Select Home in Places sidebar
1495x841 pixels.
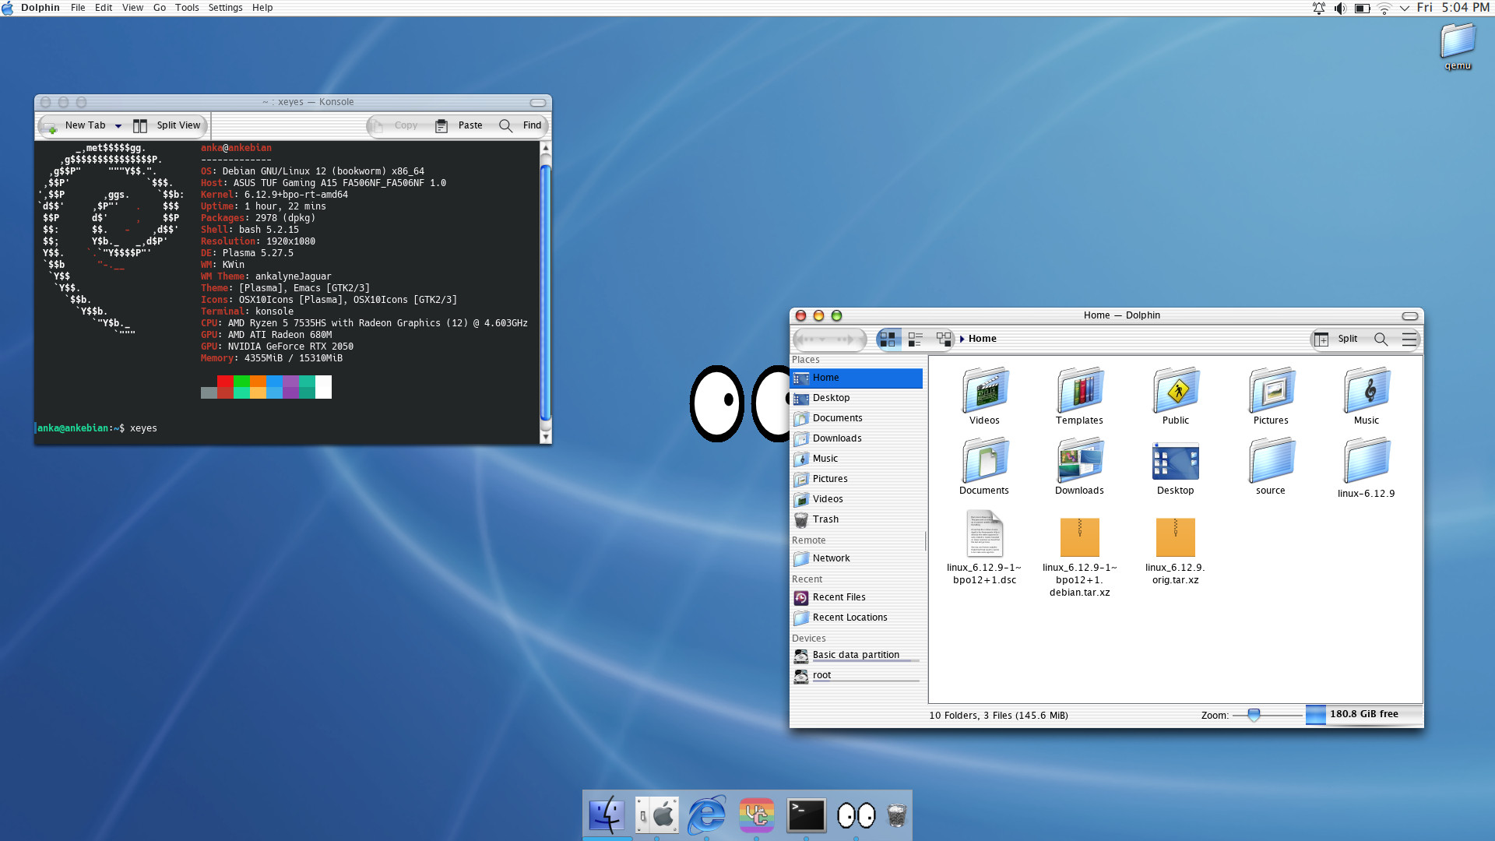[x=857, y=378]
